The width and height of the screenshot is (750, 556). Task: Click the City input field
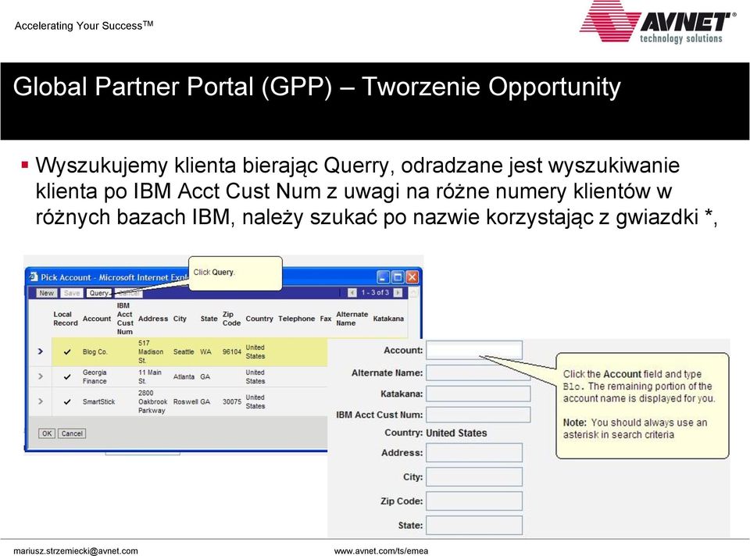click(474, 476)
